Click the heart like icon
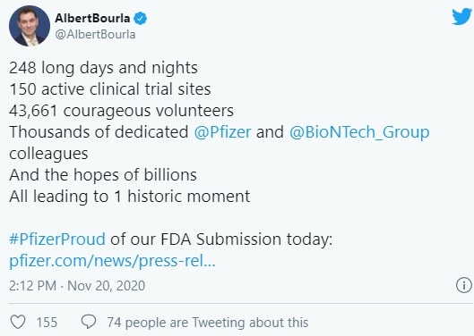This screenshot has height=336, width=474. point(18,322)
